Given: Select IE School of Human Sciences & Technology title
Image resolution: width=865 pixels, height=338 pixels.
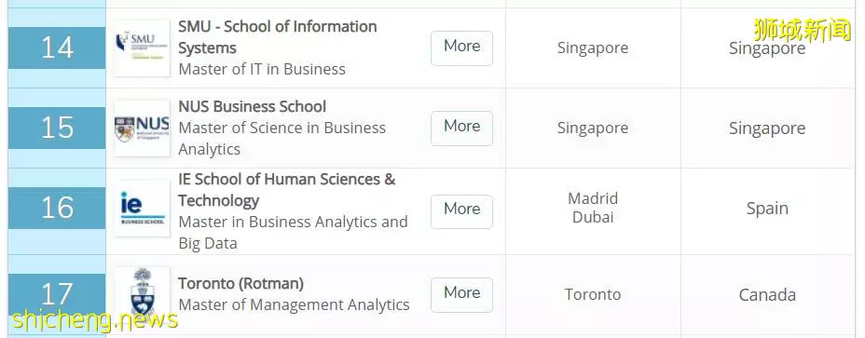Looking at the screenshot, I should (287, 190).
